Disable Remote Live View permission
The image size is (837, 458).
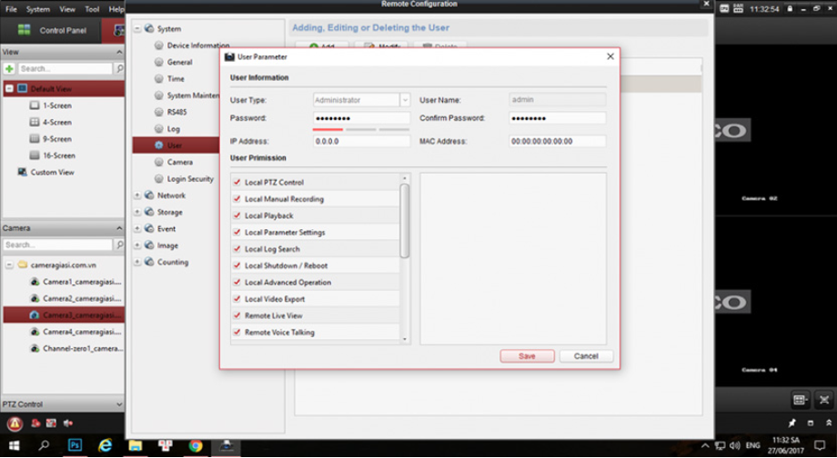pos(237,315)
